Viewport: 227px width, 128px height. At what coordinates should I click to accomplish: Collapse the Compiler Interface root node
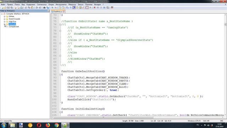[x=2, y=14]
